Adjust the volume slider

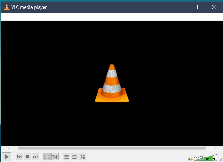pos(206,158)
